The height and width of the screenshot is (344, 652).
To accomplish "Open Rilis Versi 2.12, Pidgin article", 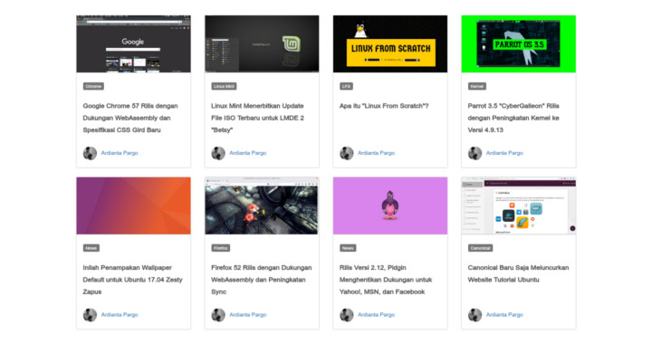I will point(386,280).
